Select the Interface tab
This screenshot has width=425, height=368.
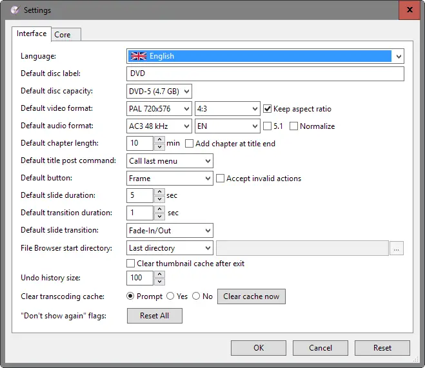(32, 34)
